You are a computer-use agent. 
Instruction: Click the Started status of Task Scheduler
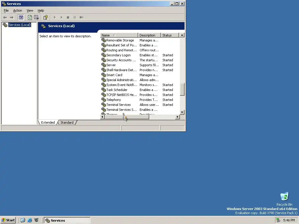168,90
